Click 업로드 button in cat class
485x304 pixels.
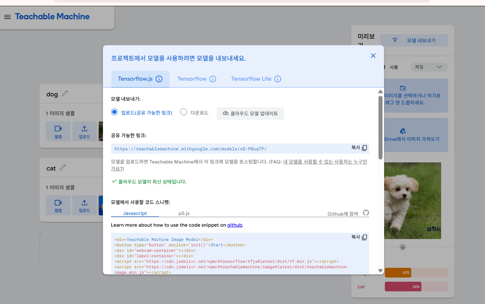(84, 205)
